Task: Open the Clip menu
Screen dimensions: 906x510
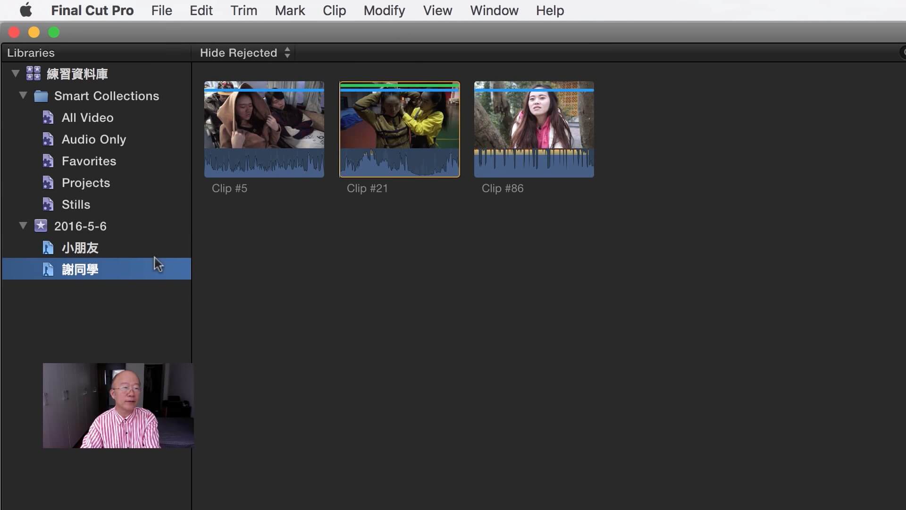Action: [334, 10]
